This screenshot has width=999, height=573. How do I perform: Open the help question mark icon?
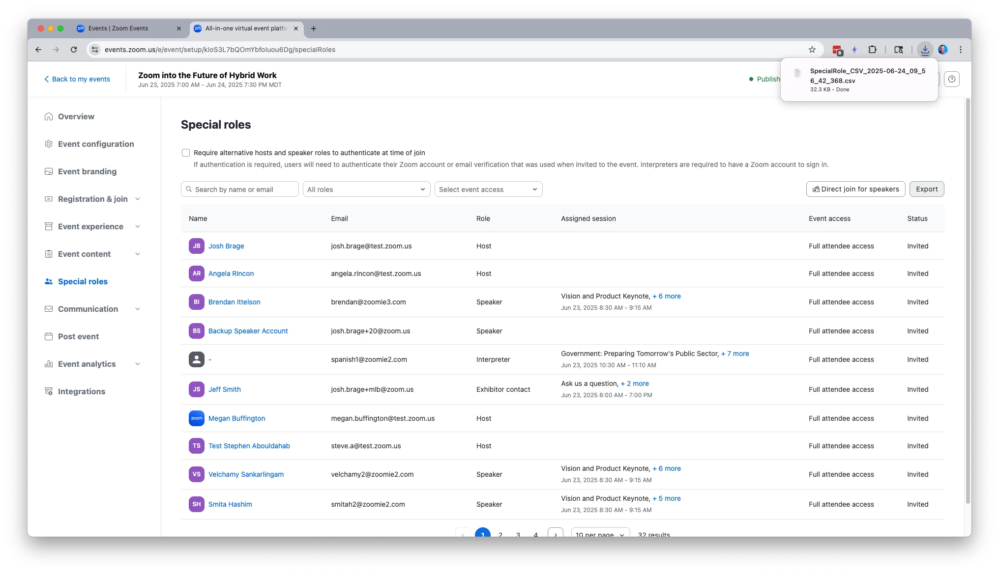952,79
